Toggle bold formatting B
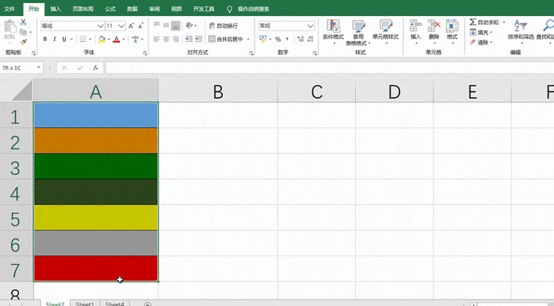 (45, 39)
